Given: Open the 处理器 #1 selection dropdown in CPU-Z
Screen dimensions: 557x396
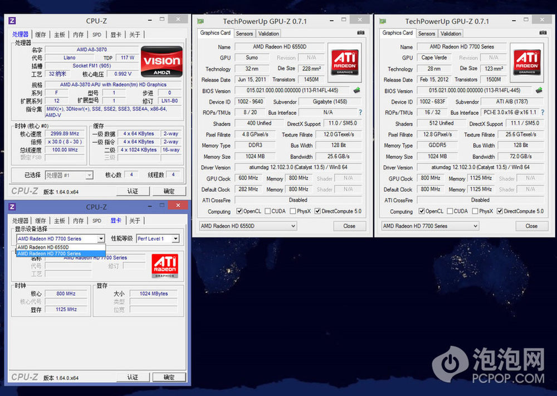Looking at the screenshot, I should pos(69,175).
